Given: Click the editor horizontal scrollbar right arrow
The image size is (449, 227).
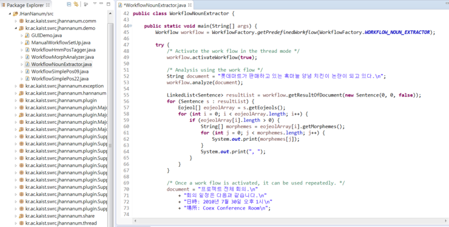Looking at the screenshot, I should (446, 221).
